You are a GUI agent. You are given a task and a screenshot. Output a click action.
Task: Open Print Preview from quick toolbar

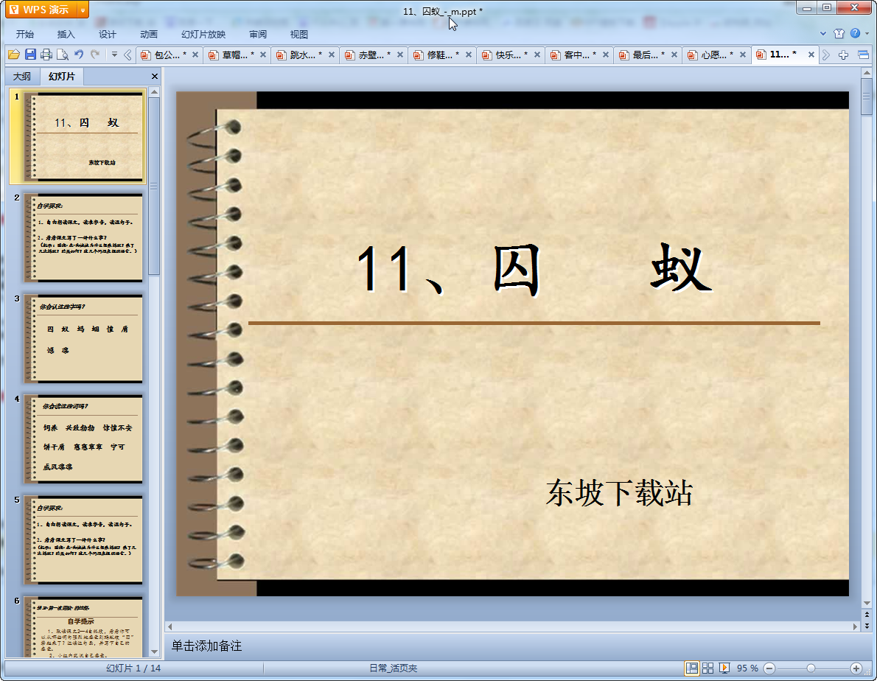click(63, 55)
